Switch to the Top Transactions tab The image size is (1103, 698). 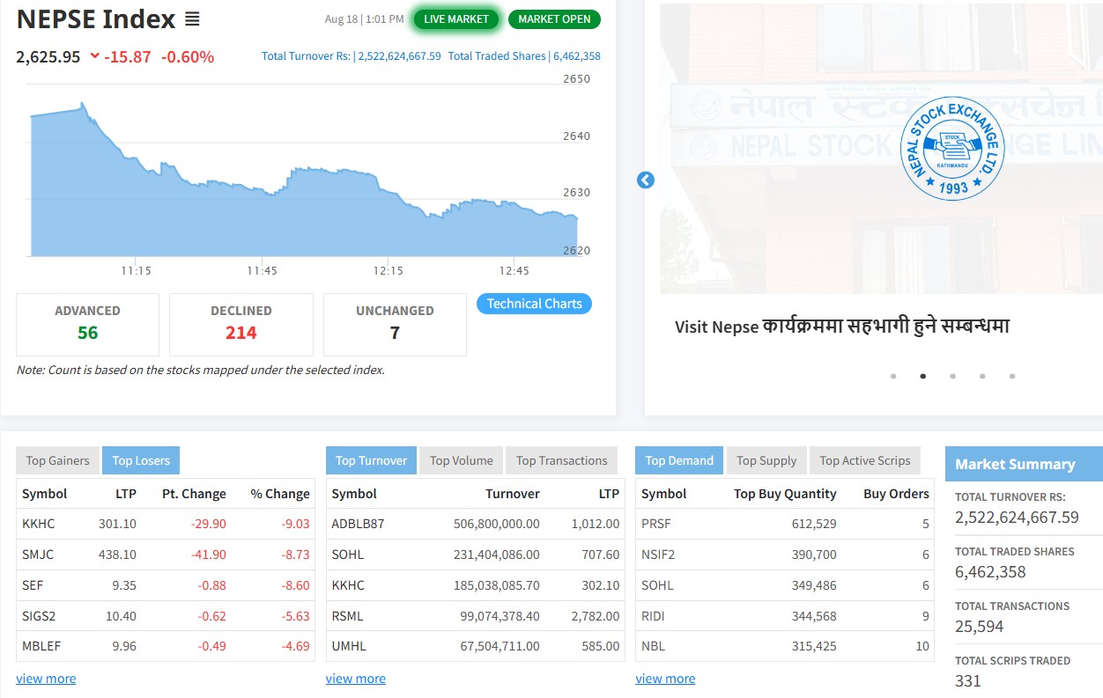click(x=562, y=460)
